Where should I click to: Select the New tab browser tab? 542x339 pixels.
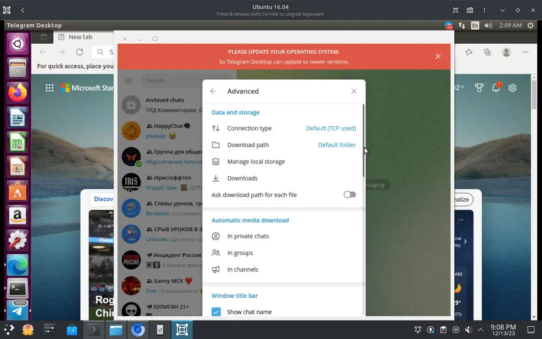tap(80, 37)
